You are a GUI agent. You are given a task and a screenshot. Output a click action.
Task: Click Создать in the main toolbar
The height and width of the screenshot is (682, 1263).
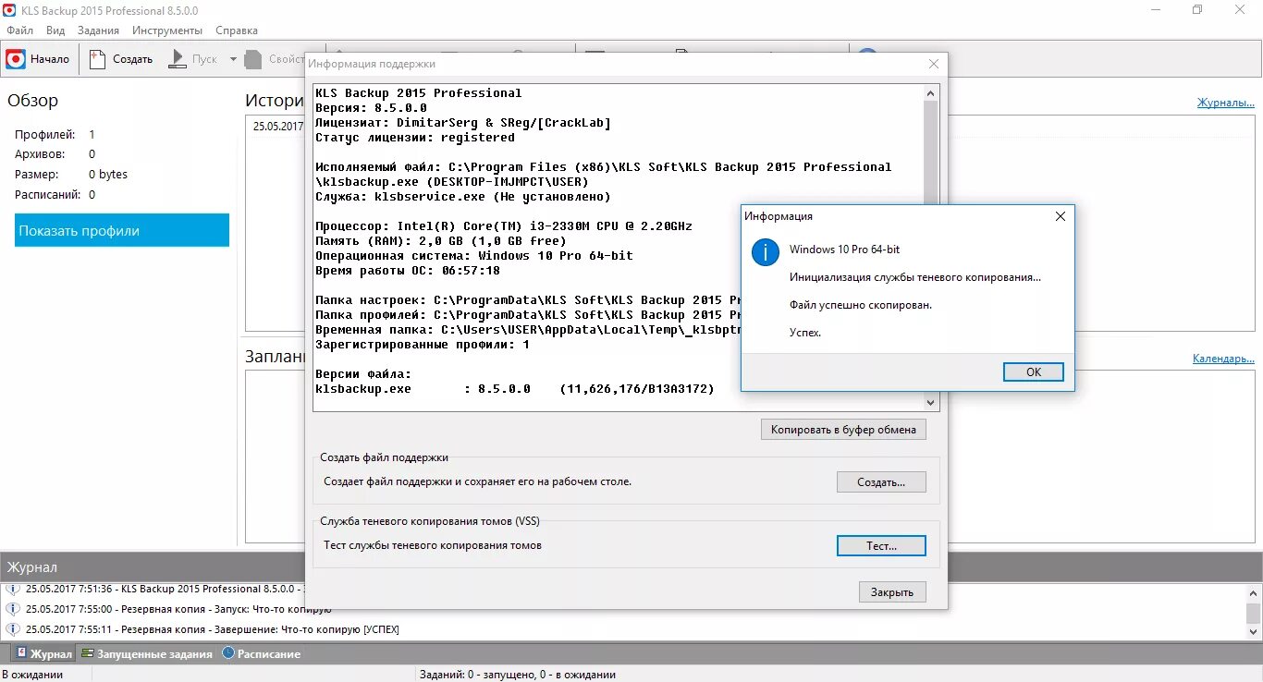pos(121,59)
